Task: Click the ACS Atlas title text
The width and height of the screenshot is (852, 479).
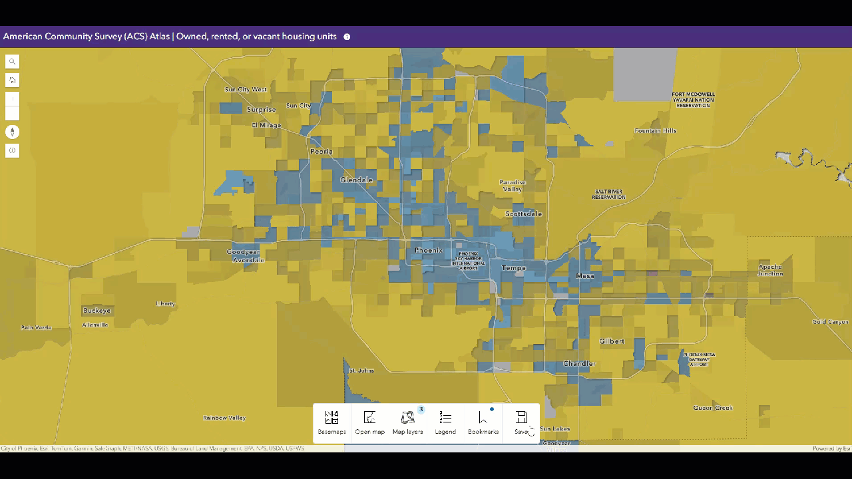Action: (170, 37)
